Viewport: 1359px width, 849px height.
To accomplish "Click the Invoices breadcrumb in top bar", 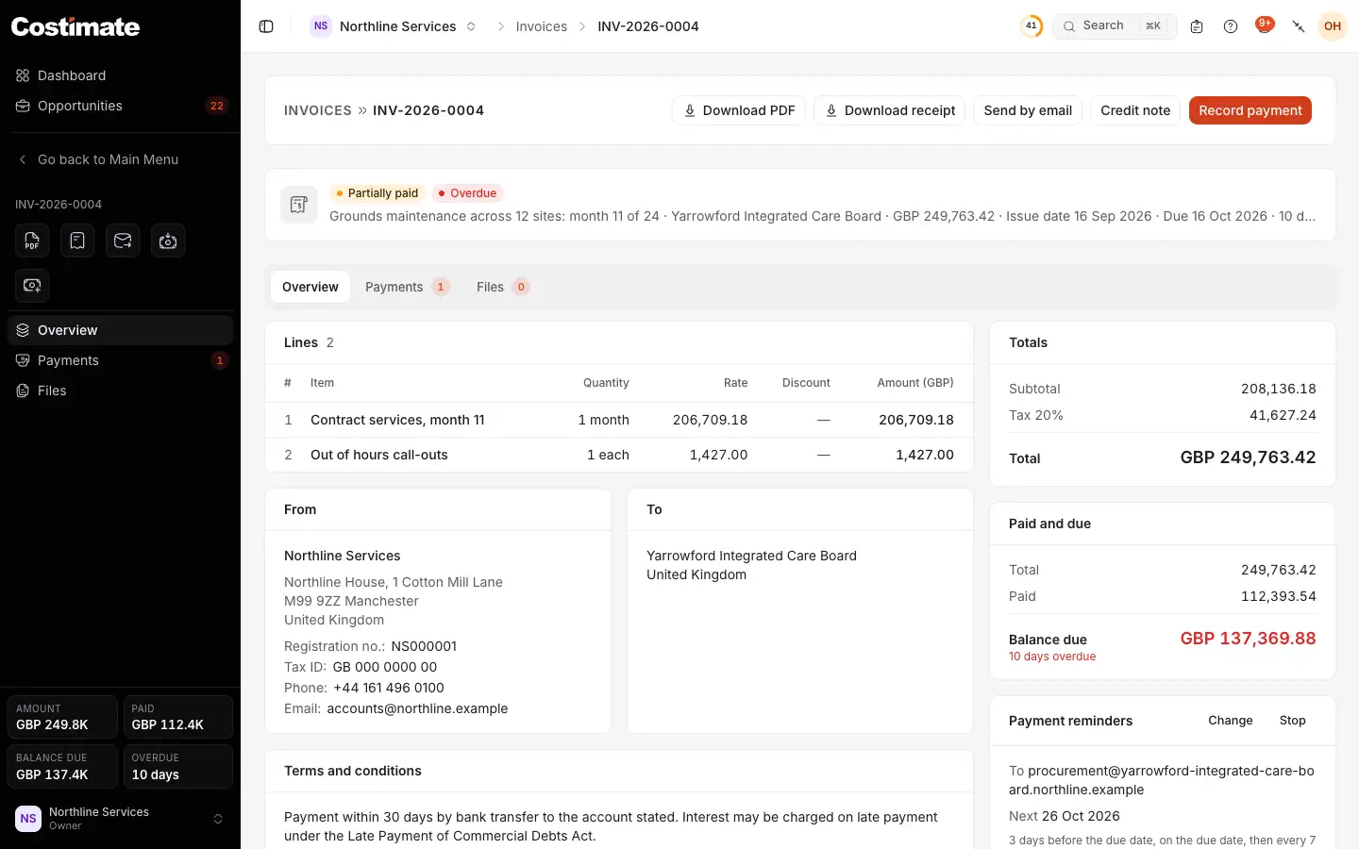I will tap(542, 26).
